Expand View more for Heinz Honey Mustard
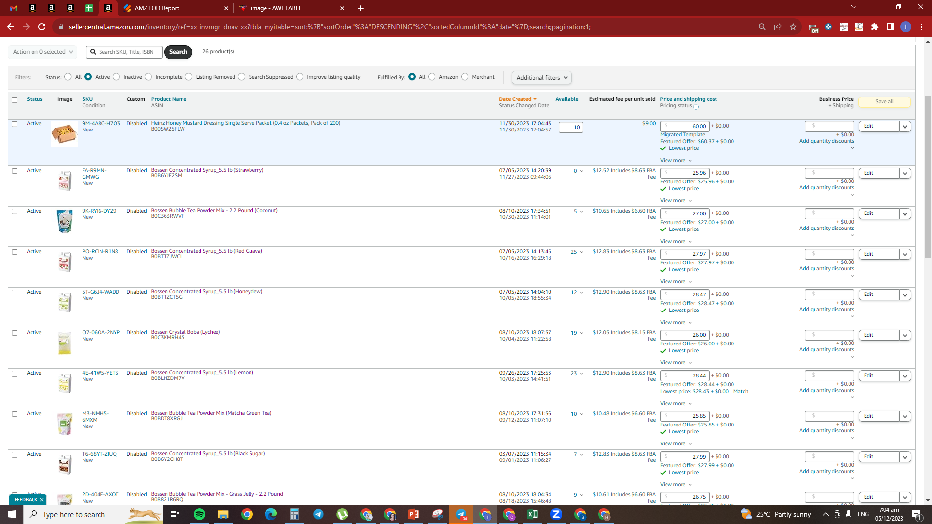932x524 pixels. coord(676,161)
